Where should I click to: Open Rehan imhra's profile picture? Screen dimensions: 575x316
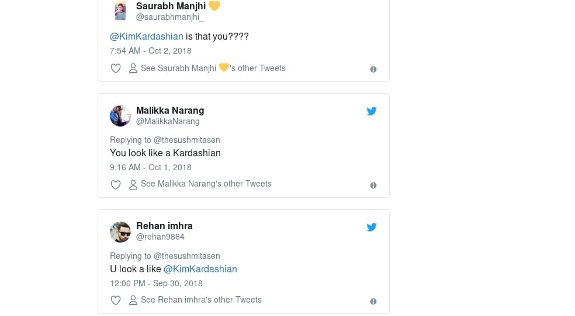(x=120, y=232)
